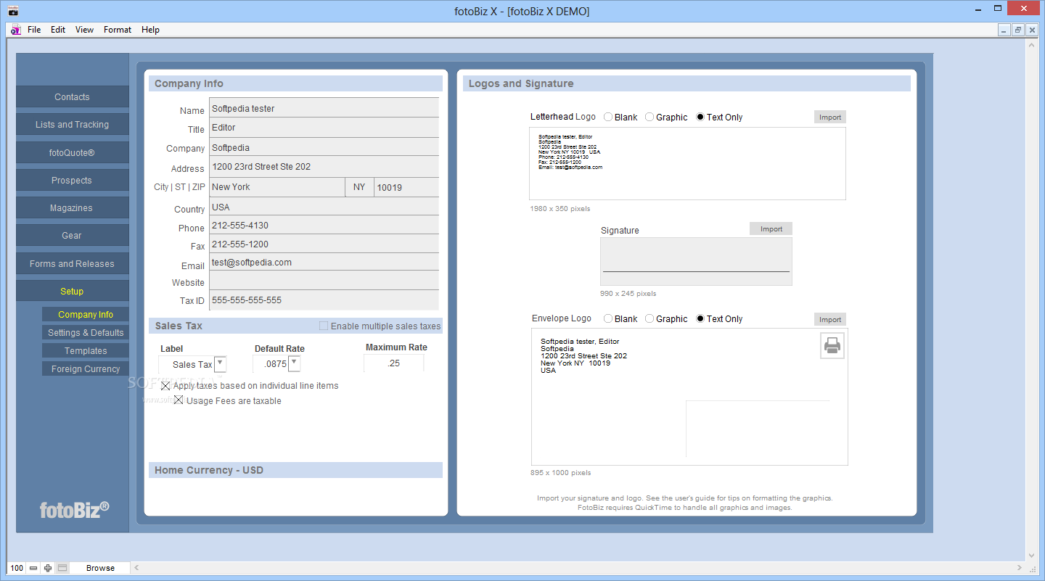1045x581 pixels.
Task: Click the City field showing New York
Action: (x=277, y=187)
